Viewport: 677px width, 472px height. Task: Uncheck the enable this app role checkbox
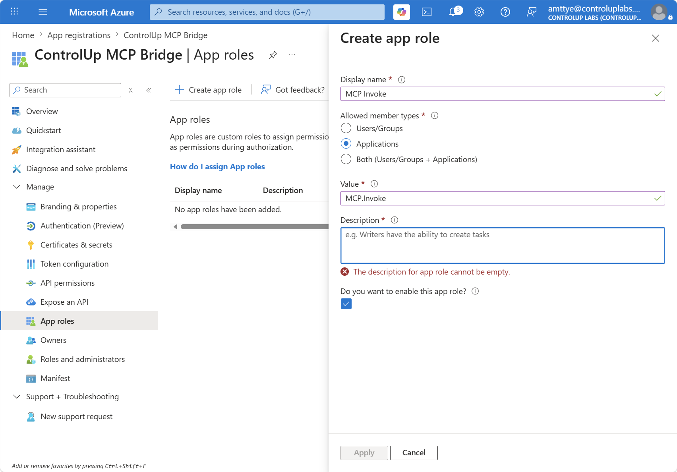click(x=346, y=304)
